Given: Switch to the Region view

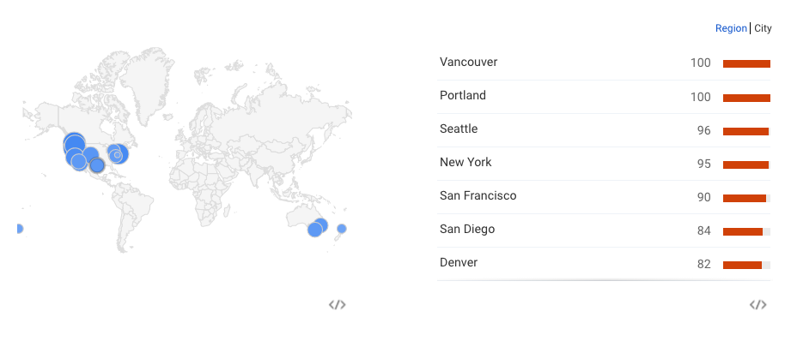Looking at the screenshot, I should tap(731, 28).
